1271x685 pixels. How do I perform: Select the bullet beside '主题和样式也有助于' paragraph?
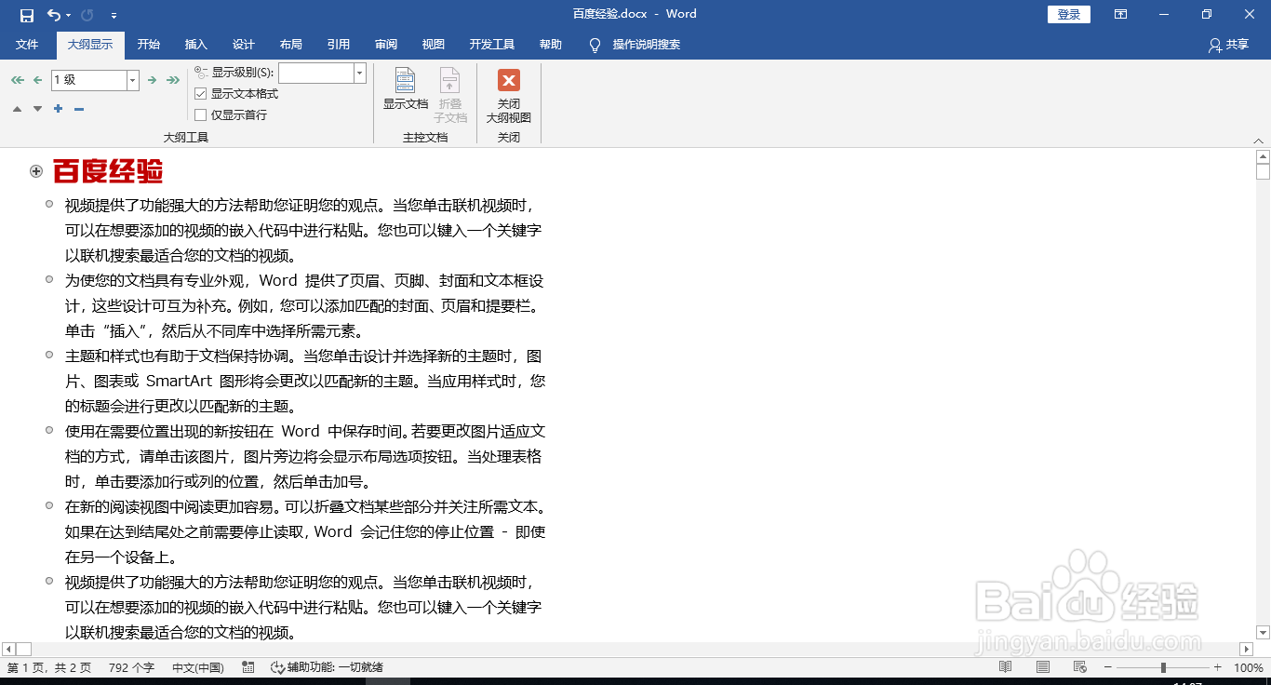click(x=49, y=355)
